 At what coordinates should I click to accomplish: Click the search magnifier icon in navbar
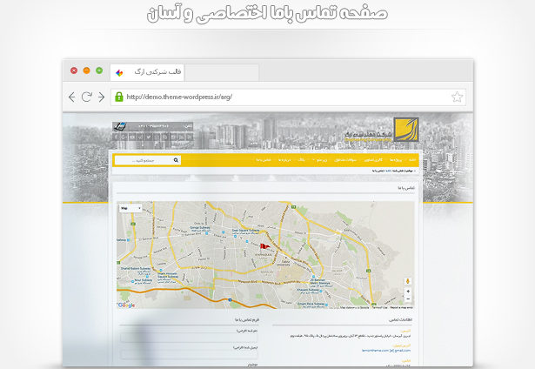click(x=176, y=160)
